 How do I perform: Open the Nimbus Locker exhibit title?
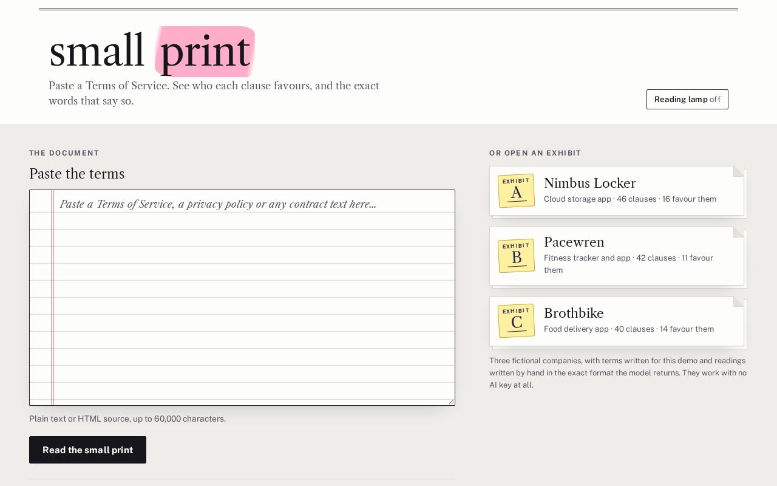(x=589, y=183)
